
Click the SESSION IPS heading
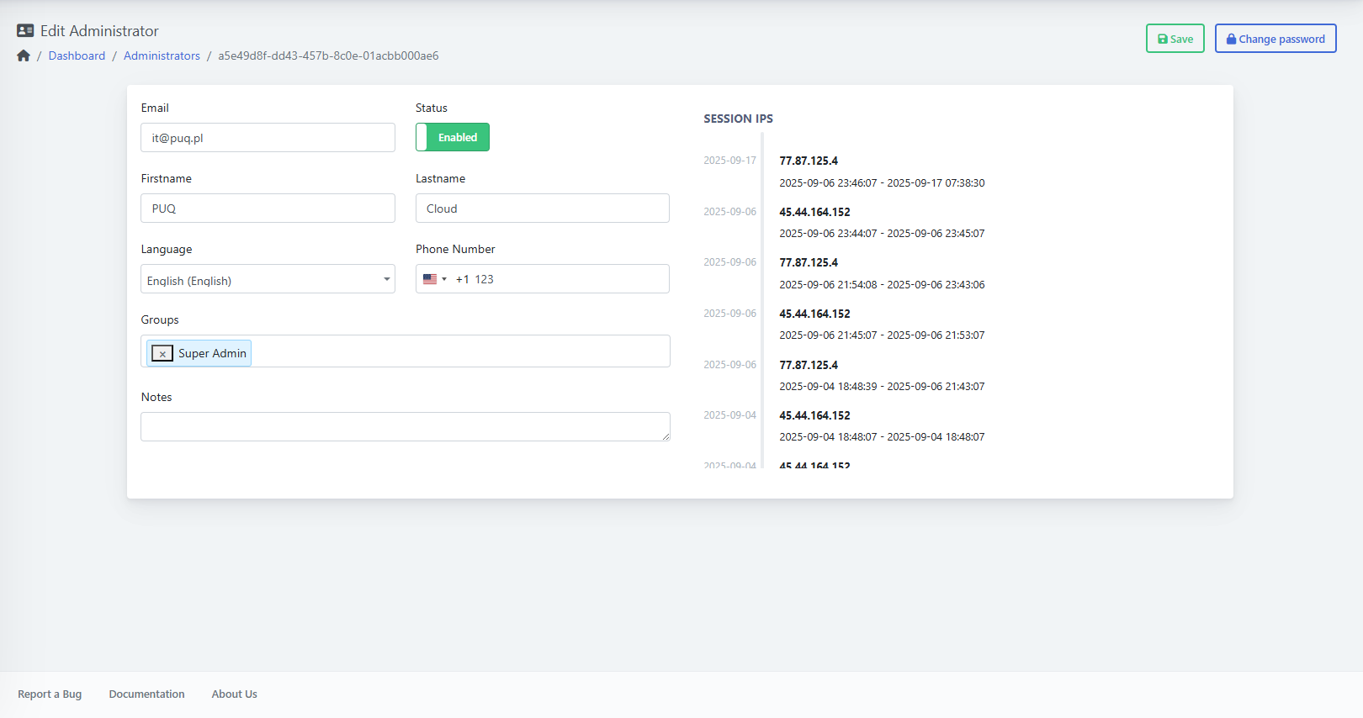pos(738,119)
